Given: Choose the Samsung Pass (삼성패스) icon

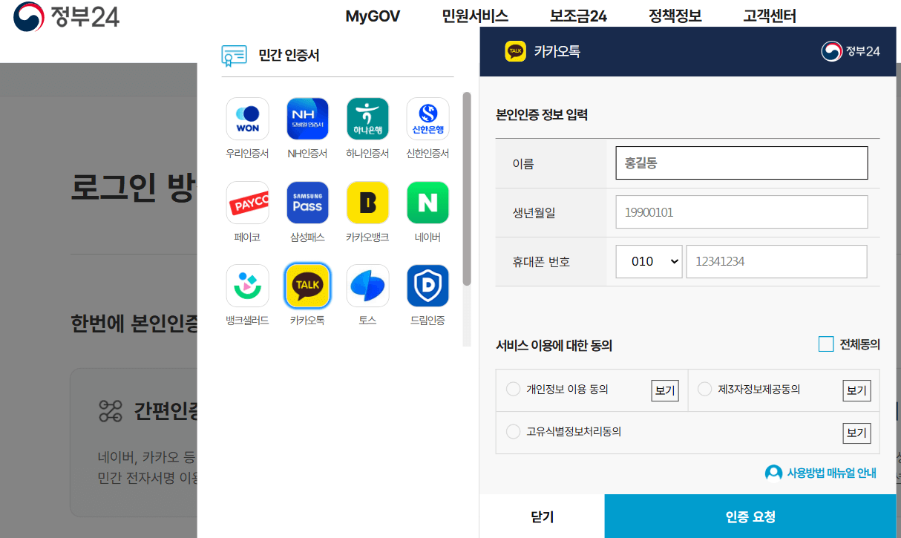Looking at the screenshot, I should 307,203.
